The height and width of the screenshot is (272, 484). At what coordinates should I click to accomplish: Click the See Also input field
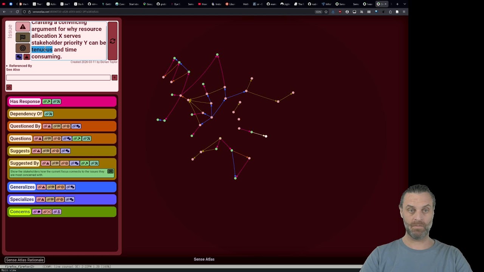[x=58, y=77]
